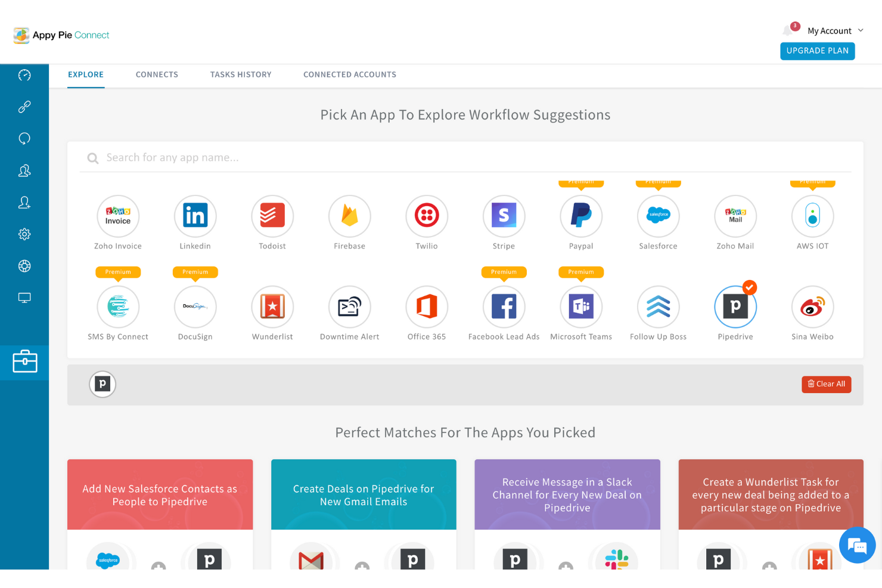This screenshot has width=882, height=588.
Task: Pick the SMS By Connect app
Action: [118, 307]
